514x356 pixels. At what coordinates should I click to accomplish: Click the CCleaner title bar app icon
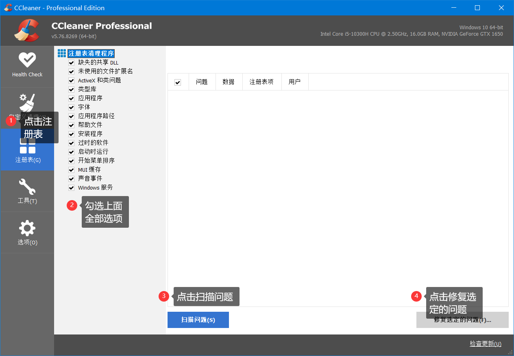coord(8,8)
